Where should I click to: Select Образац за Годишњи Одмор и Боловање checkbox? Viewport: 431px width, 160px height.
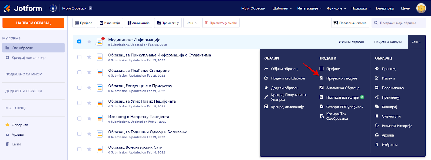click(x=79, y=134)
